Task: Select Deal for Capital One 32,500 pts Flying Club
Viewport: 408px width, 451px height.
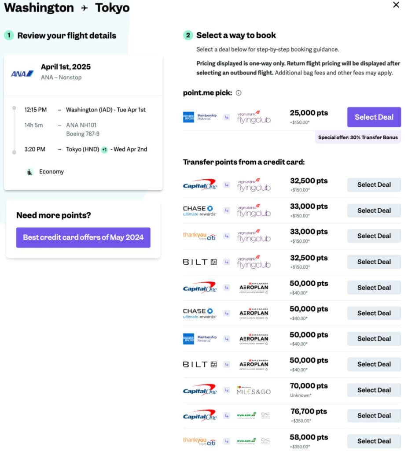Action: tap(374, 185)
